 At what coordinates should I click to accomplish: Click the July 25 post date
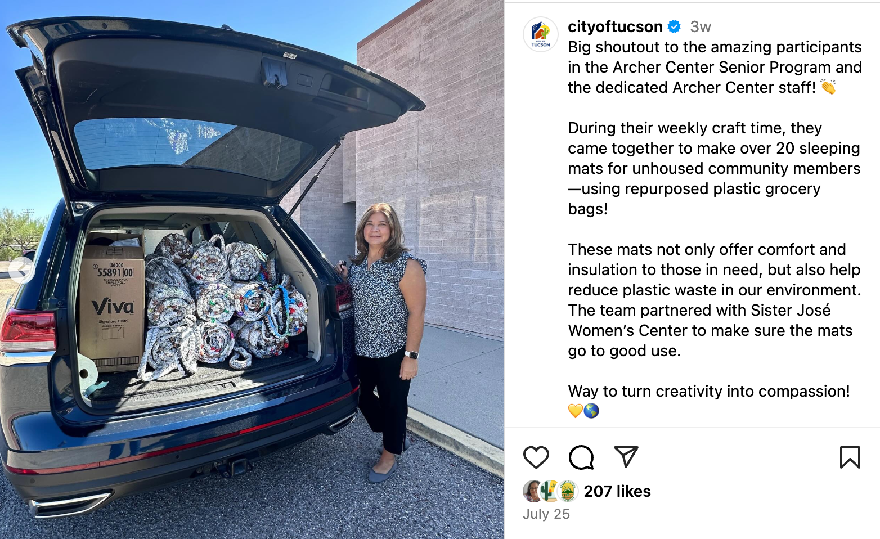pyautogui.click(x=546, y=514)
